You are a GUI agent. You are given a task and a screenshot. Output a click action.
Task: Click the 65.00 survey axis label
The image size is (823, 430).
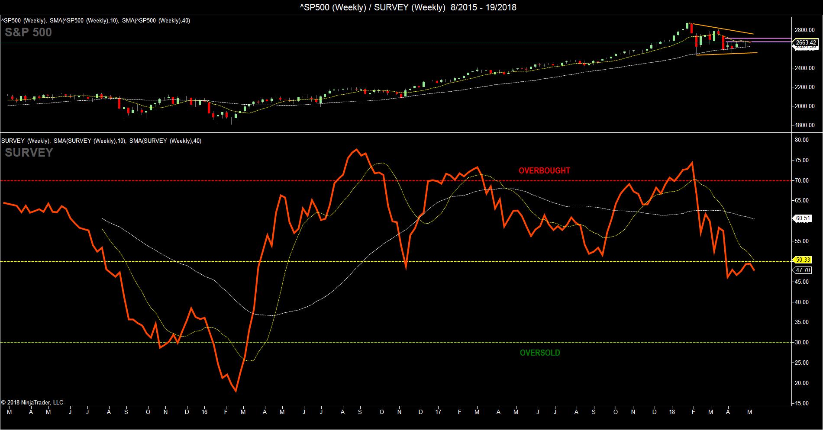802,201
